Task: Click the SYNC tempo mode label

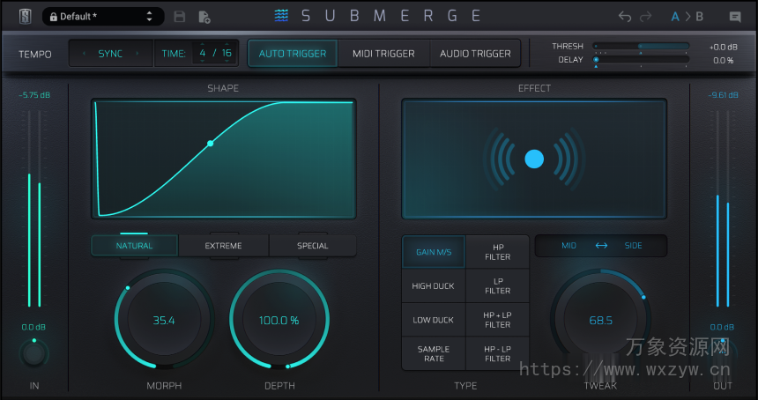Action: point(110,54)
